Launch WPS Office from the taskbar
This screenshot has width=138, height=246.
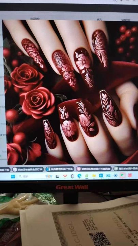(x=65, y=176)
